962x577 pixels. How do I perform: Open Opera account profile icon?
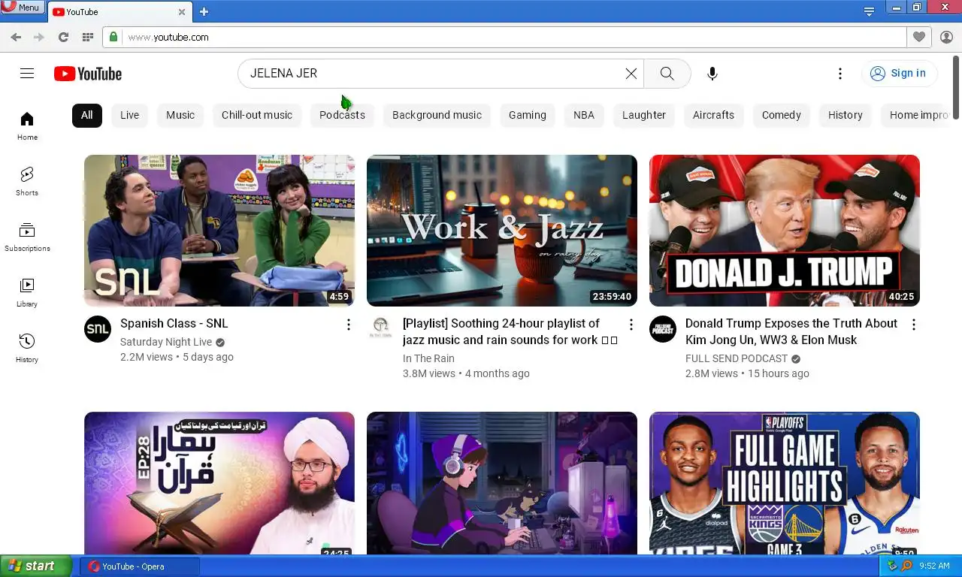coord(946,37)
